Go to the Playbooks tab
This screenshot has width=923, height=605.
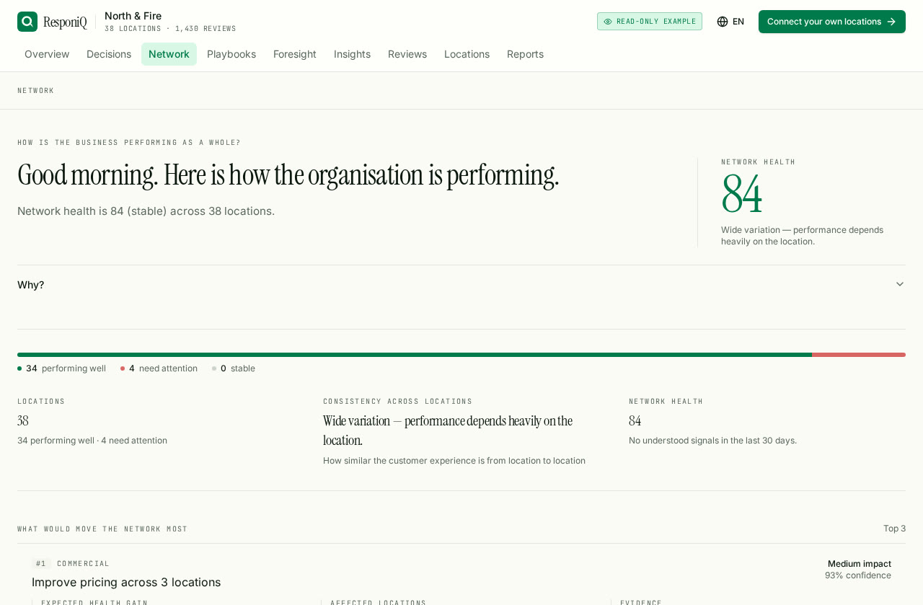(x=231, y=54)
